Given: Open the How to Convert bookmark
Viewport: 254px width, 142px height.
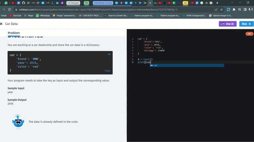Looking at the screenshot, I should pyautogui.click(x=116, y=15).
